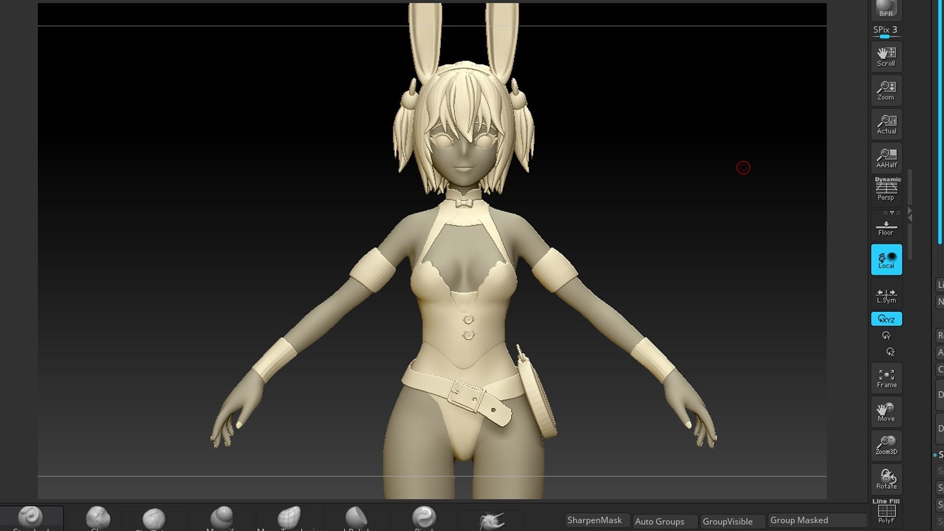Toggle PolyF Line Fill polyframe
Viewport: 944px width, 531px height.
pos(886,511)
